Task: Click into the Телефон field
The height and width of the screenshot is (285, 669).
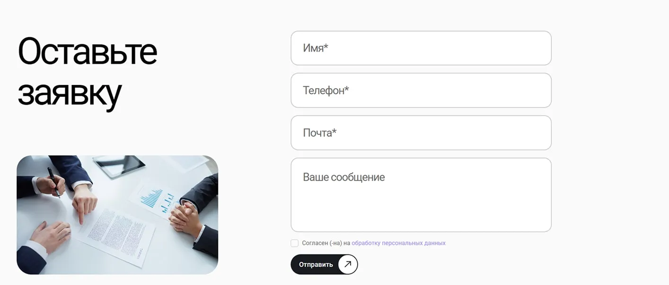Action: pos(421,91)
